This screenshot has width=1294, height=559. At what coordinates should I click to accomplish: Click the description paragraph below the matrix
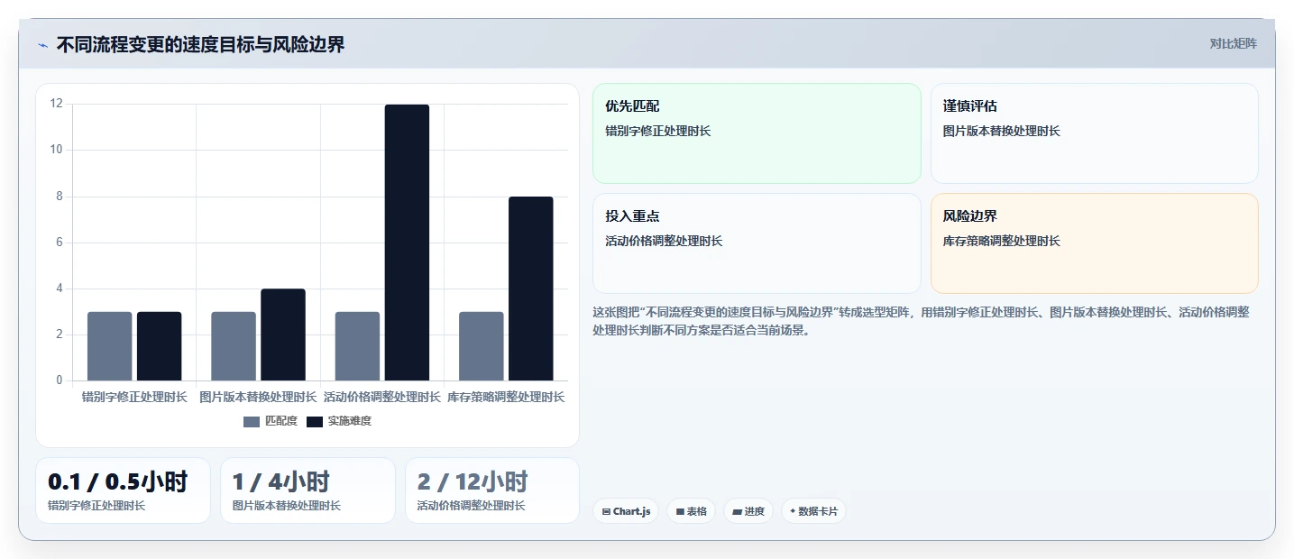921,321
